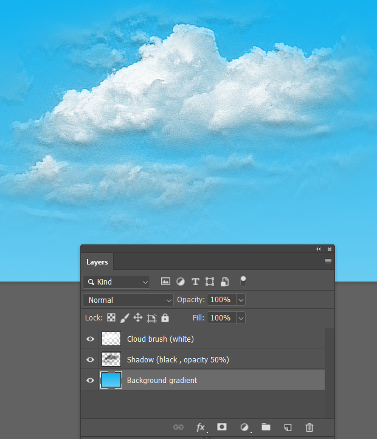
Task: Select layer named Shadow (black , opacity 50%)
Action: [178, 360]
